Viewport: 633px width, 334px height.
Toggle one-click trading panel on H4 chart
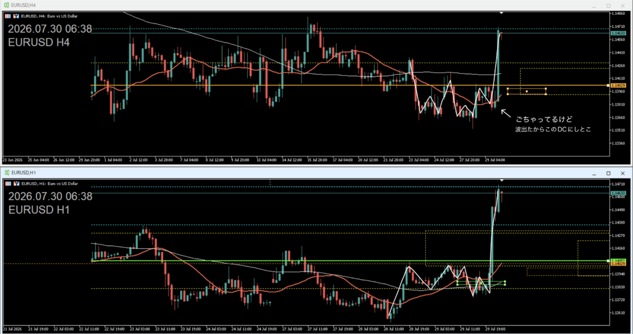16,16
